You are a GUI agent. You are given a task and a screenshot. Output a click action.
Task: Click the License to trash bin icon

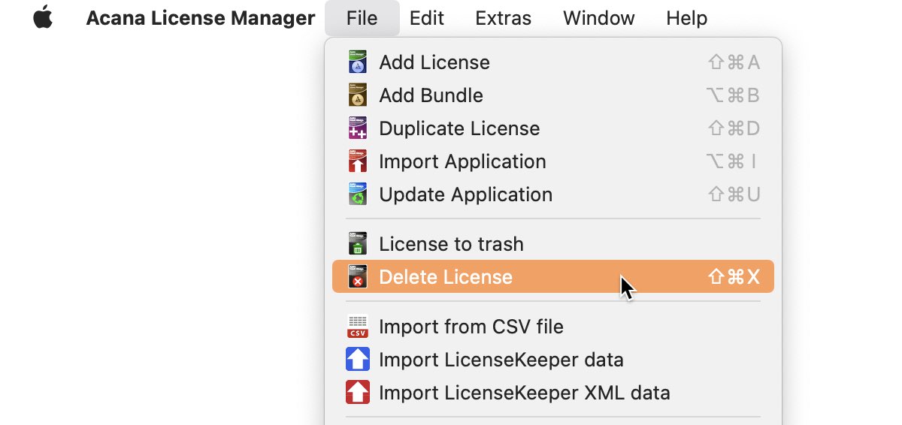pyautogui.click(x=358, y=244)
